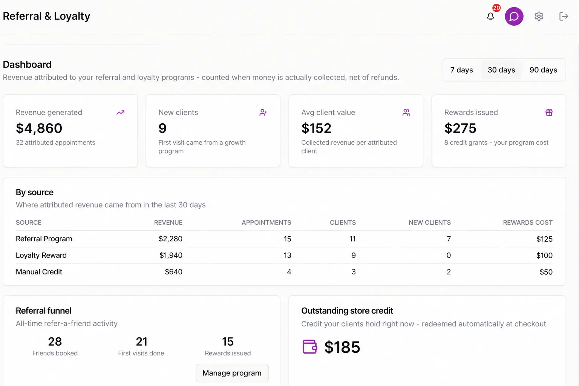Open the settings gear
The width and height of the screenshot is (579, 386).
tap(539, 16)
